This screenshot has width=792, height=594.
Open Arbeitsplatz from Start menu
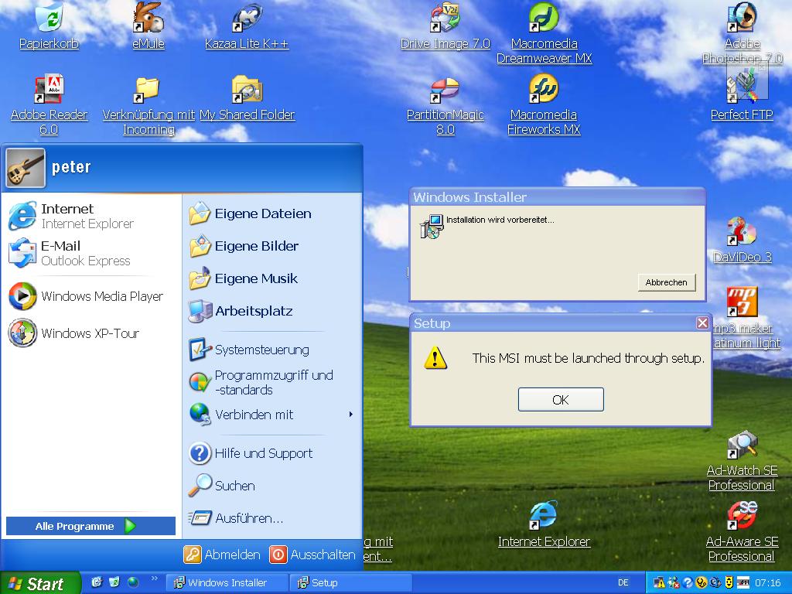(x=271, y=311)
